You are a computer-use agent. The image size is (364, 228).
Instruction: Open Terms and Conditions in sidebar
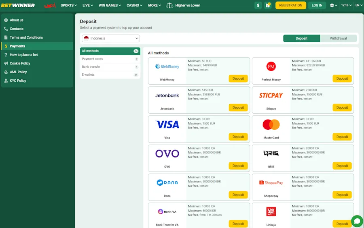(26, 37)
